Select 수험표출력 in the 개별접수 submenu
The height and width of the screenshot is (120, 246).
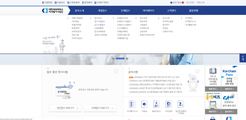(99, 28)
